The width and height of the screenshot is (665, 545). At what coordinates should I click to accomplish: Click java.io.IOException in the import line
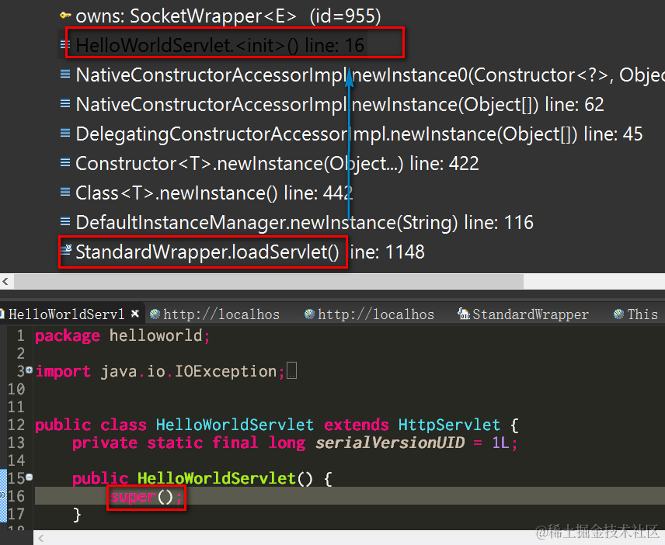(x=189, y=372)
